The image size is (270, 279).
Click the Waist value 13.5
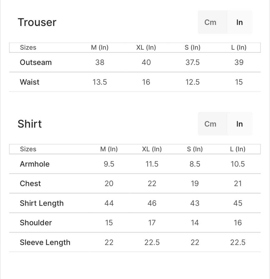tap(100, 82)
